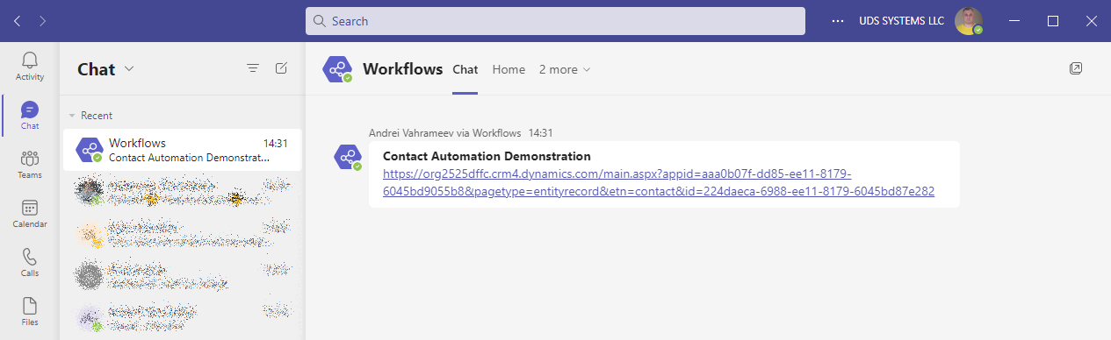Open Calls in the sidebar
Image resolution: width=1111 pixels, height=340 pixels.
pos(30,262)
